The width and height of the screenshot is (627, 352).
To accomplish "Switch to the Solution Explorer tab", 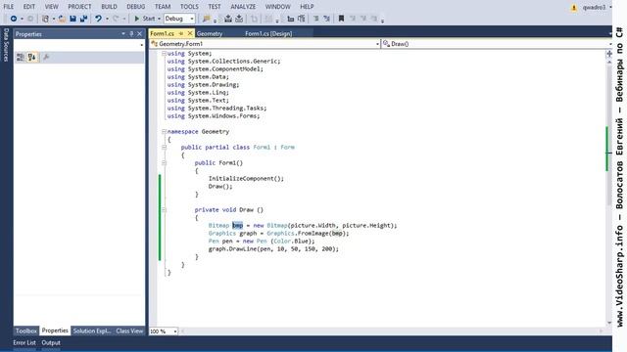I will tap(91, 330).
